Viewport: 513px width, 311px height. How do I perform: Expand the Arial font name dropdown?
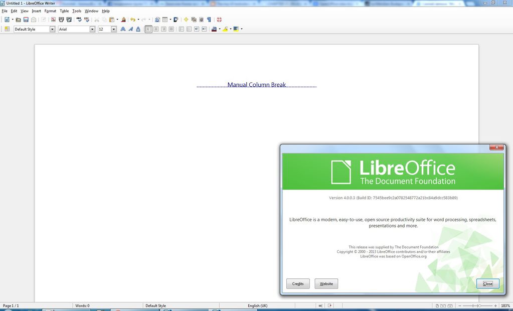point(92,29)
